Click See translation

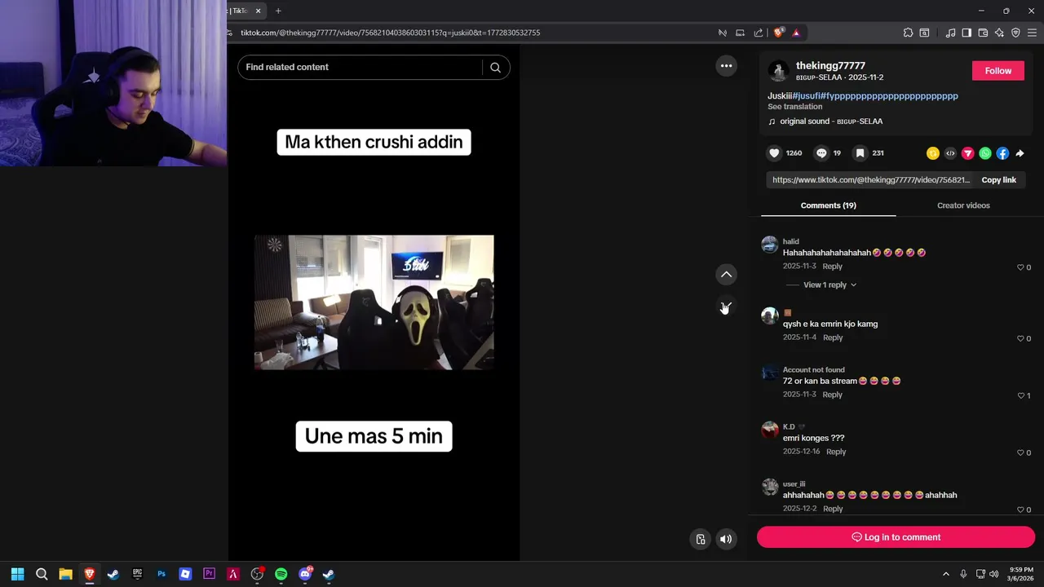(794, 107)
